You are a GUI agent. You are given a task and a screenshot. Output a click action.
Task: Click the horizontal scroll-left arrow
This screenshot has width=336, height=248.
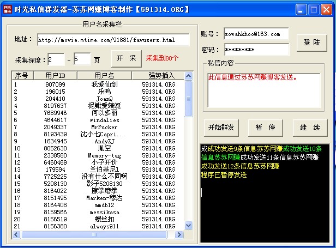tap(16, 235)
